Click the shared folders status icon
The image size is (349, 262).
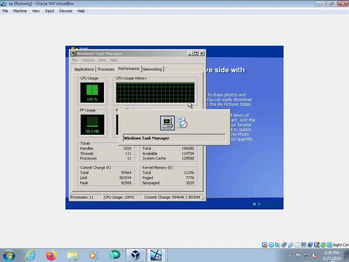pos(297,245)
